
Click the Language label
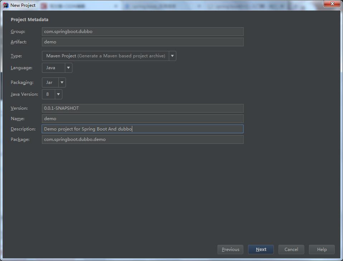click(22, 68)
